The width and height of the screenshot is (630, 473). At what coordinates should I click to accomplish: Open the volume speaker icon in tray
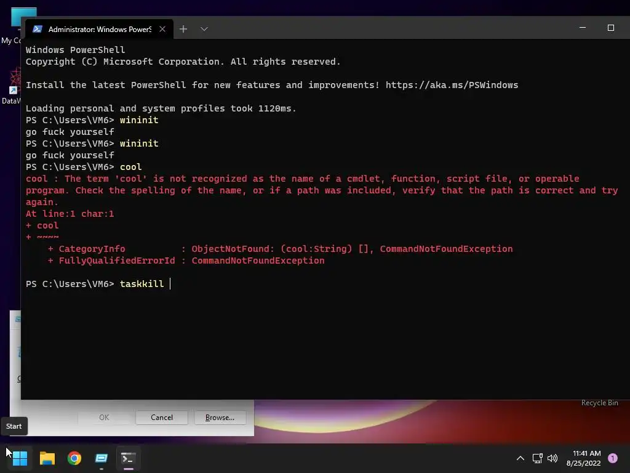552,458
